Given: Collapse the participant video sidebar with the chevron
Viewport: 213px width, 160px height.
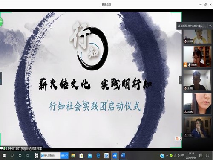Looking at the screenshot, I should (x=181, y=80).
